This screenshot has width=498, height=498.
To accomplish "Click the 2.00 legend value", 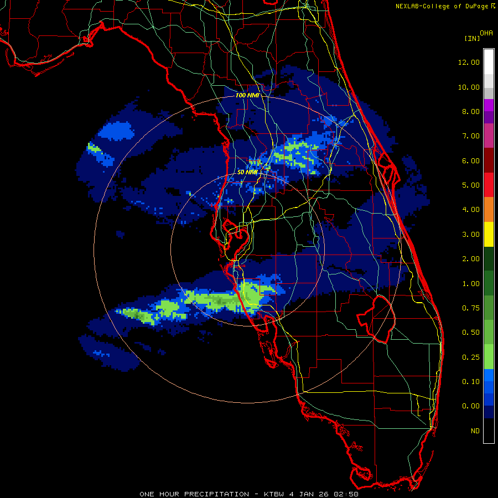I will [x=471, y=259].
